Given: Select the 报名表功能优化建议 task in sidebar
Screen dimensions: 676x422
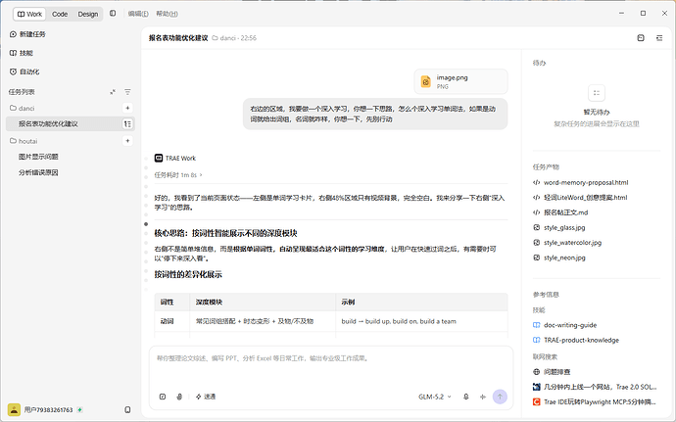Looking at the screenshot, I should [71, 123].
